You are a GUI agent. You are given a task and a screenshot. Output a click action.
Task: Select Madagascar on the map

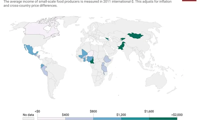click(x=111, y=76)
